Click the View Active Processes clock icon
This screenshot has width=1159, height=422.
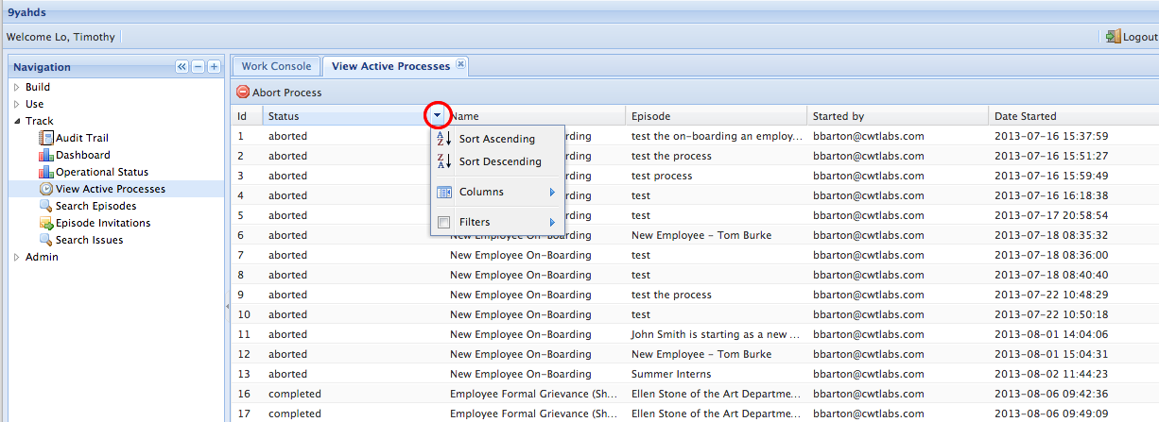point(46,189)
